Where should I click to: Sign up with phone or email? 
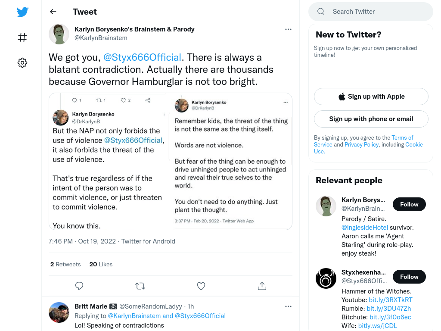(371, 119)
